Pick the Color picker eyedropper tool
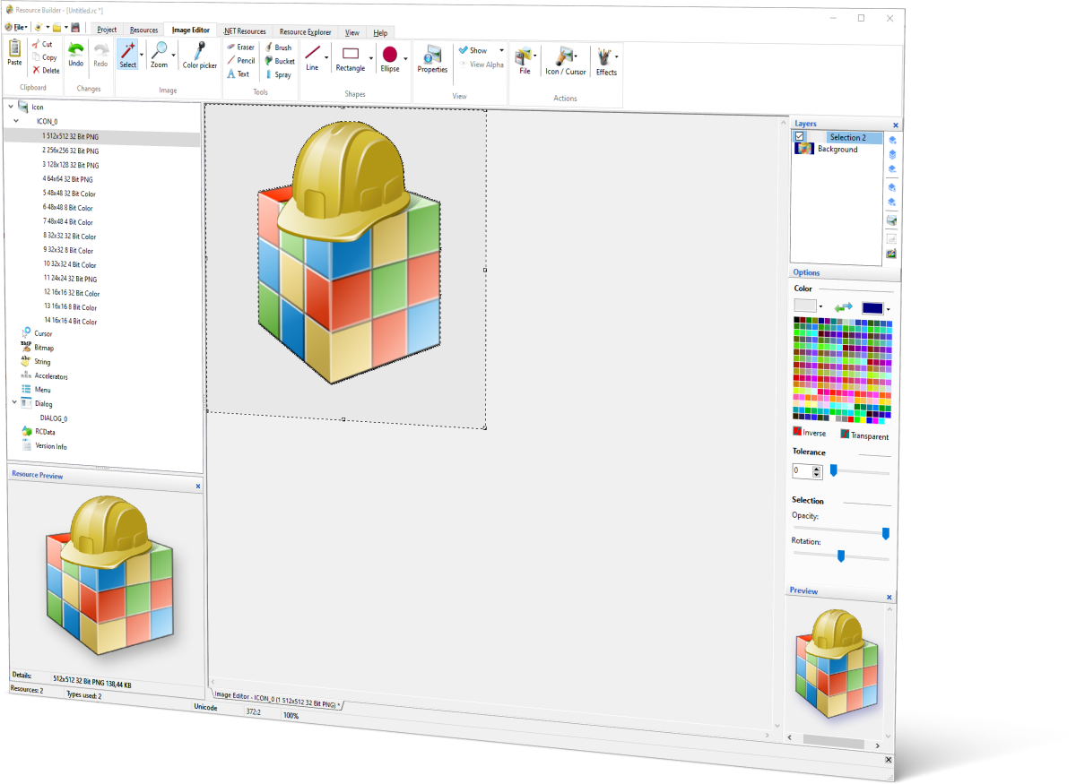 (200, 55)
